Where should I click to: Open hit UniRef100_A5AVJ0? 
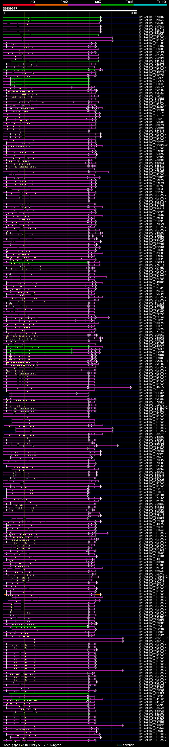pos(152,20)
